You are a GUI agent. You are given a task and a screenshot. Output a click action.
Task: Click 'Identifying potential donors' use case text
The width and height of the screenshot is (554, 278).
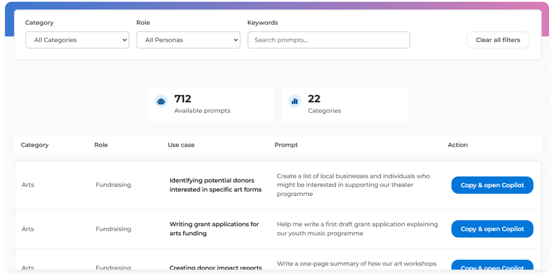(x=216, y=185)
